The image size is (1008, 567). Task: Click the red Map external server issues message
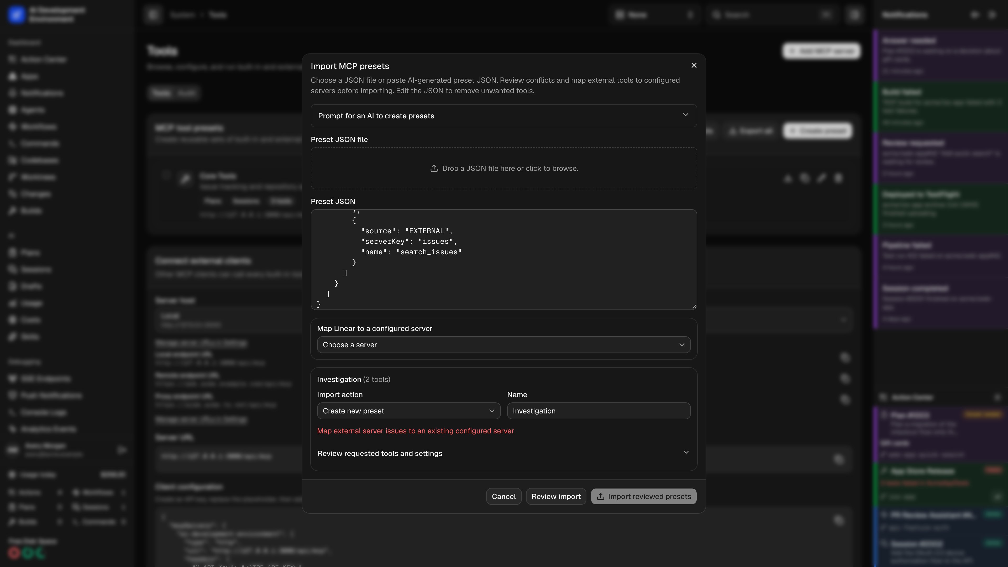coord(415,431)
